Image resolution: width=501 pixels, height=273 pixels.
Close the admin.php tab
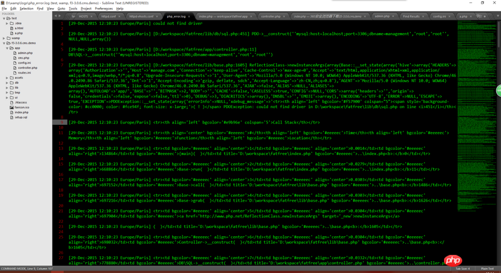pos(393,16)
